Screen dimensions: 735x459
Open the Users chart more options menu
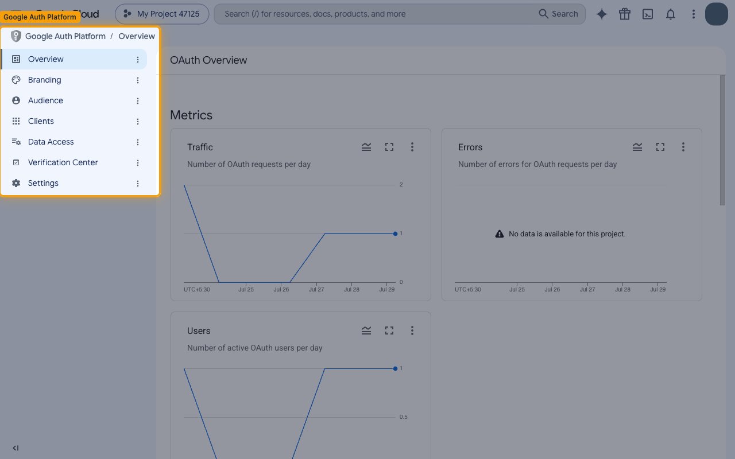pyautogui.click(x=412, y=331)
